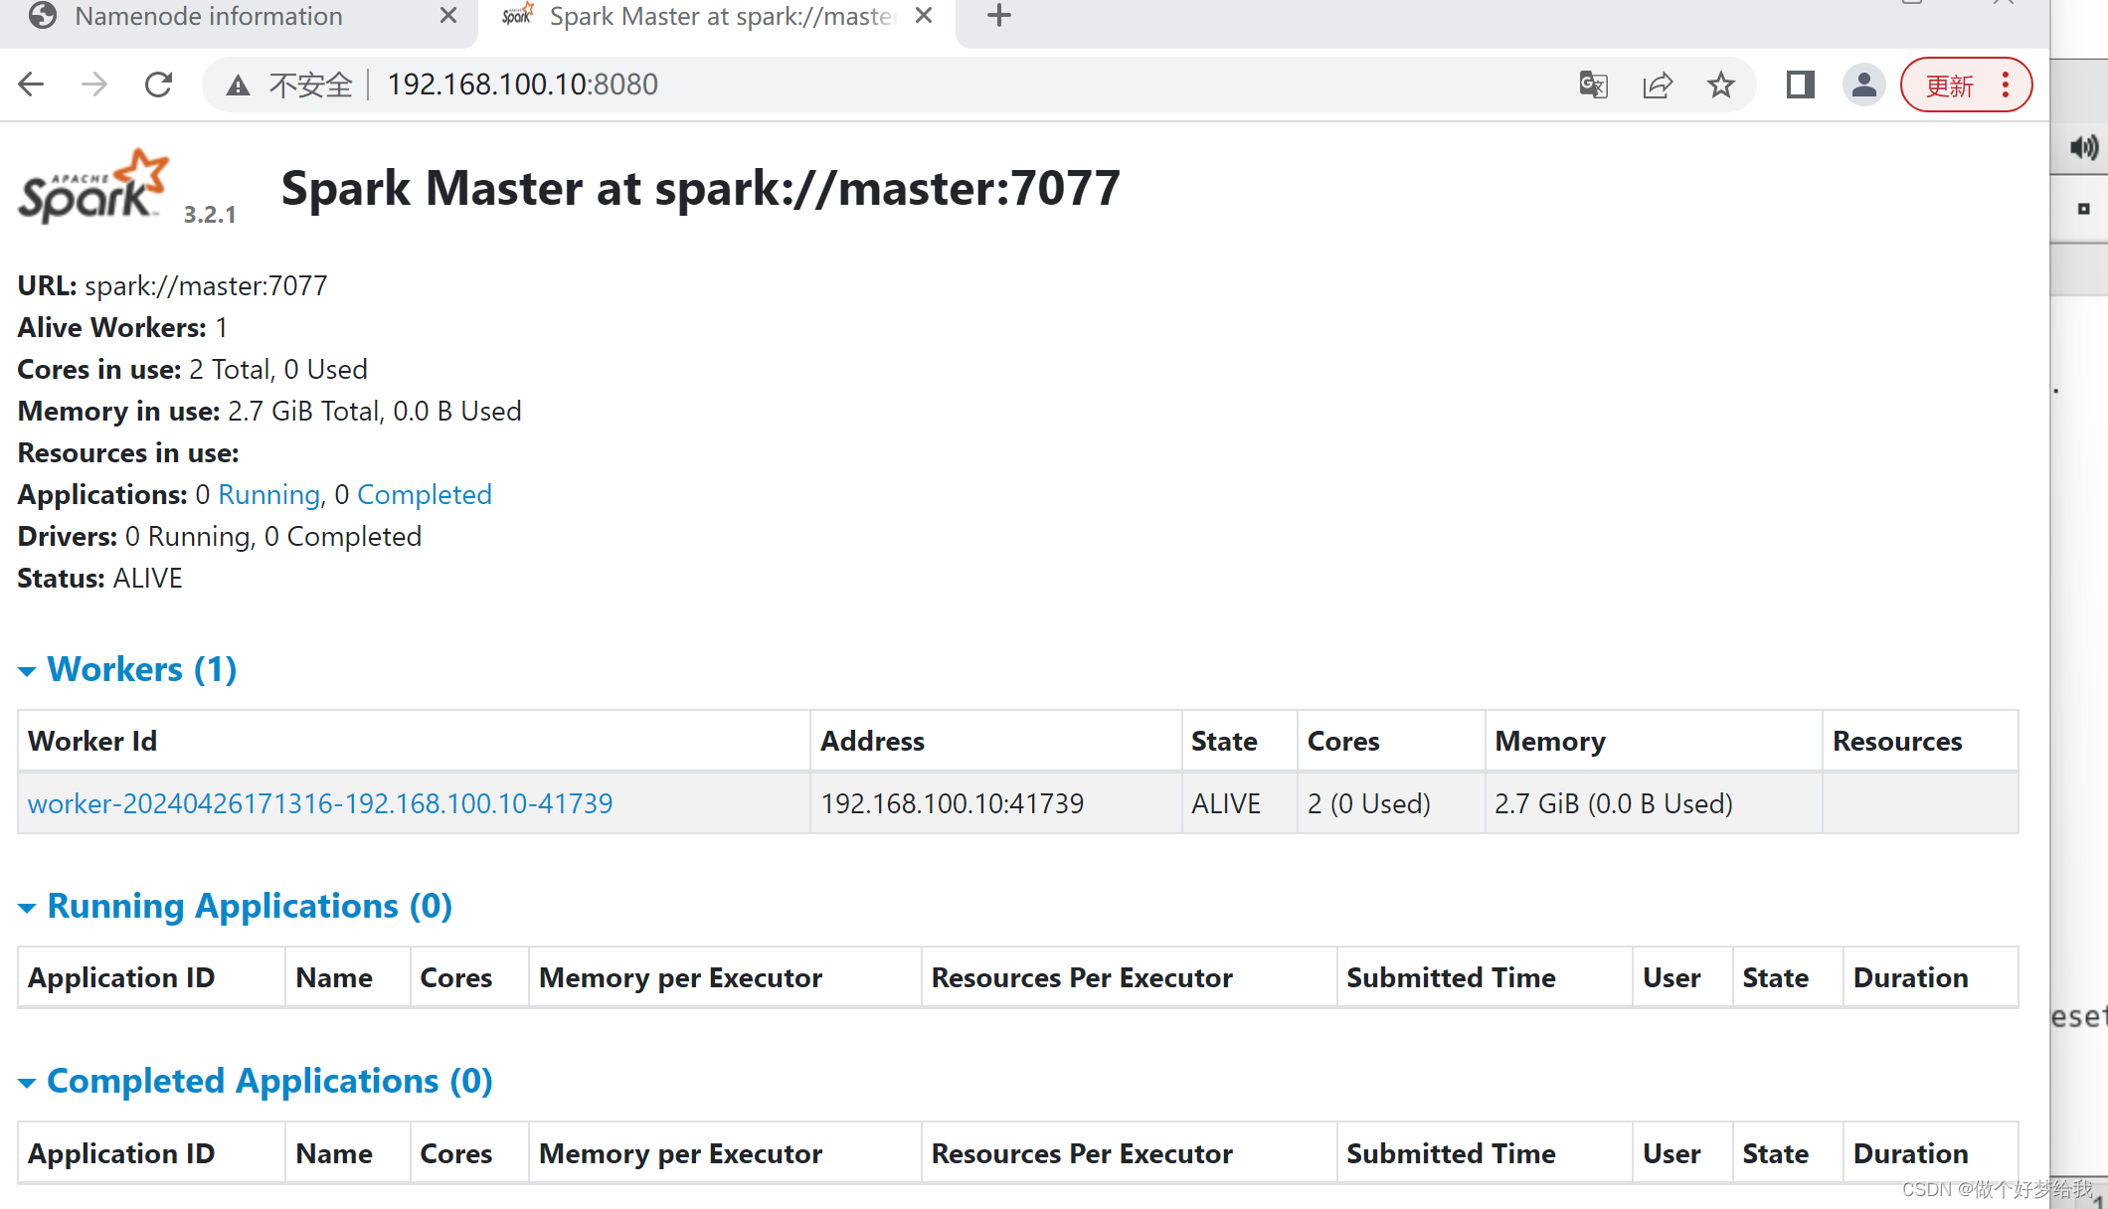The height and width of the screenshot is (1209, 2108).
Task: Click the Completed applications link
Action: (x=424, y=494)
